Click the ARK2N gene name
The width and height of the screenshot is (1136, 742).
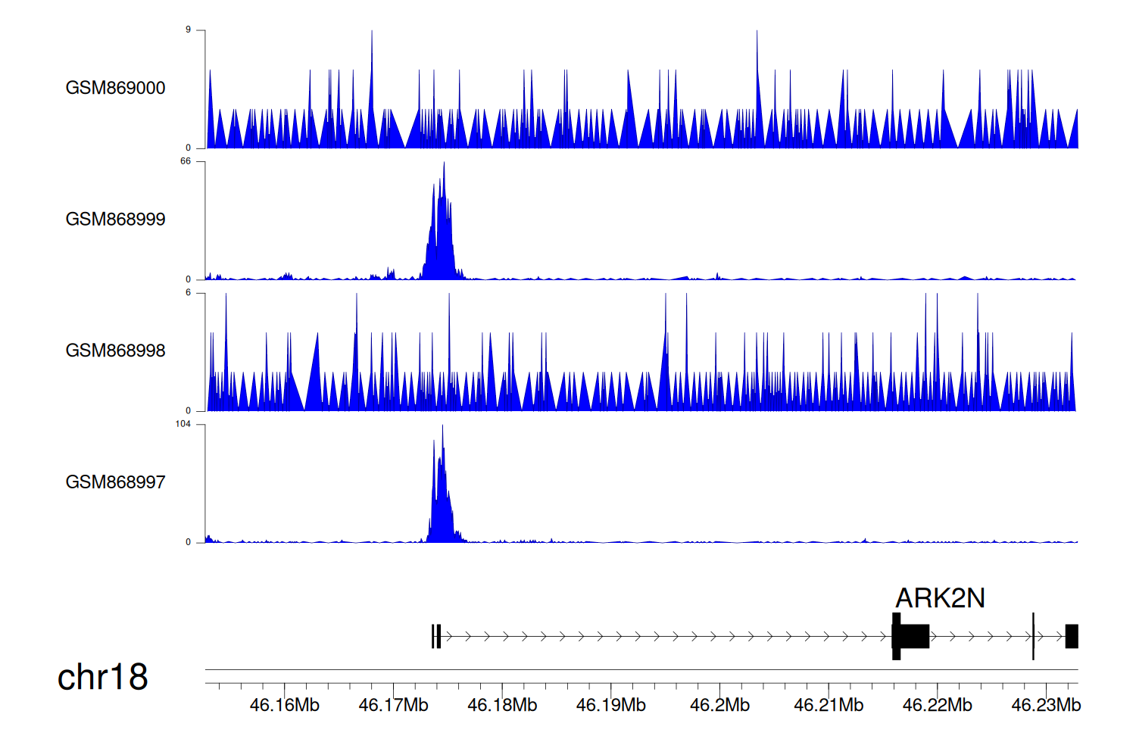(940, 598)
